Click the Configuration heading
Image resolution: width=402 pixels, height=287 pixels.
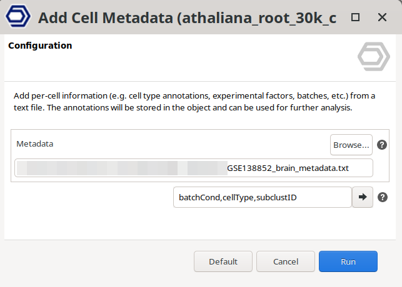point(40,46)
